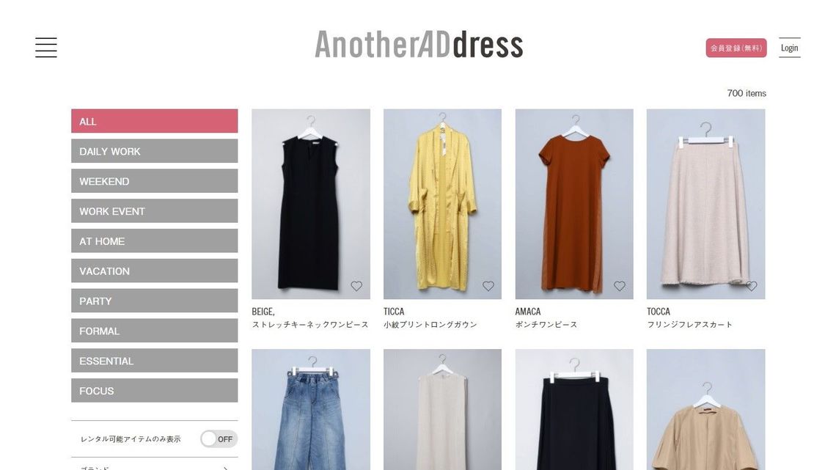
Task: View the blue denim pants thumbnail
Action: [311, 409]
